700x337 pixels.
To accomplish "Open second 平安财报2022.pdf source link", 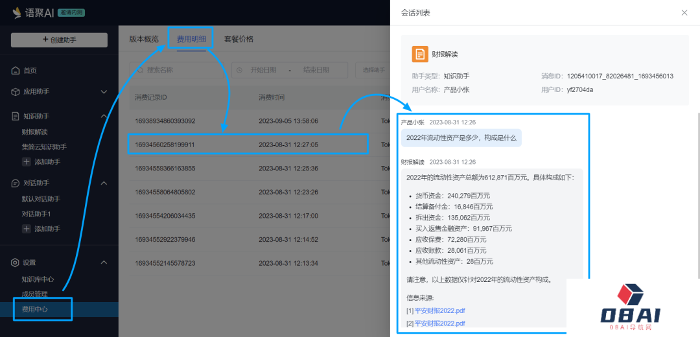I will tap(439, 323).
